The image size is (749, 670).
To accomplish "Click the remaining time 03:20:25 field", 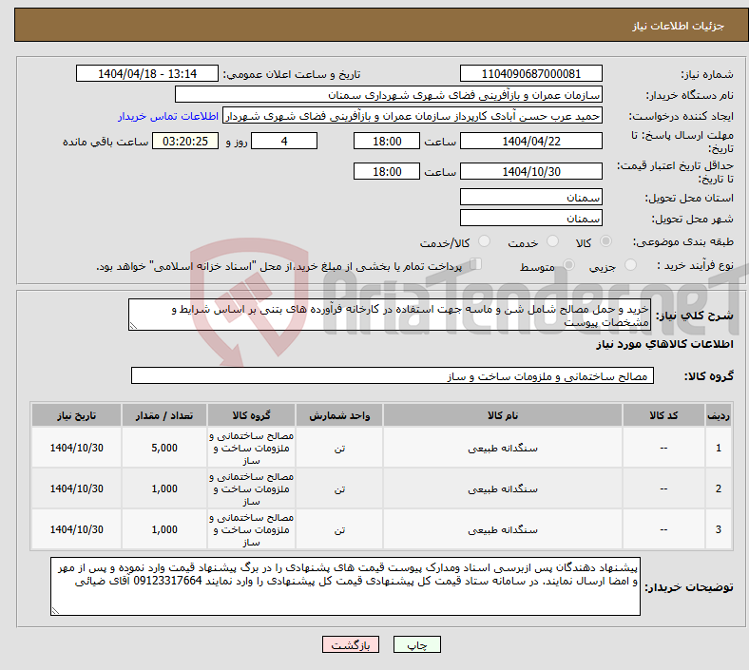I will click(x=185, y=141).
